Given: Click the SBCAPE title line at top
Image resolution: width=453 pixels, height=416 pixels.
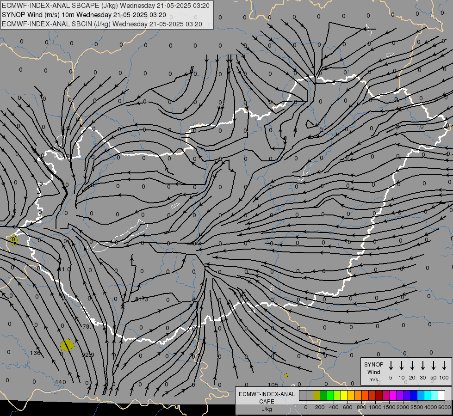Looking at the screenshot, I should point(106,6).
